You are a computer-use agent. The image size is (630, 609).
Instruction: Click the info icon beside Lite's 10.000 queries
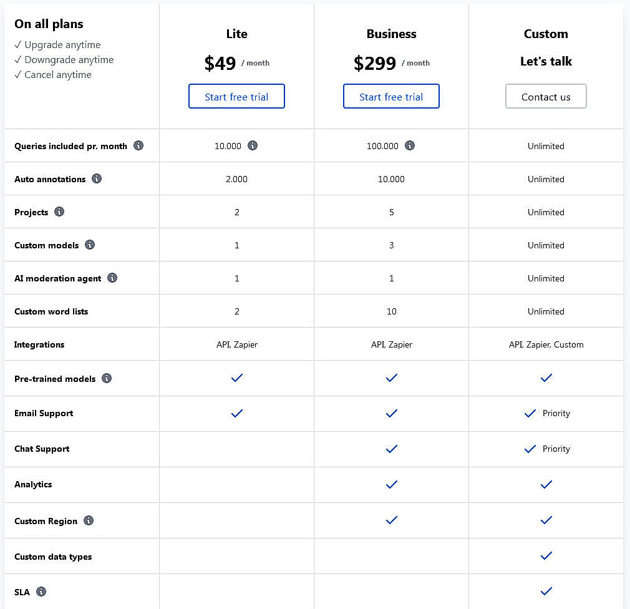coord(253,145)
